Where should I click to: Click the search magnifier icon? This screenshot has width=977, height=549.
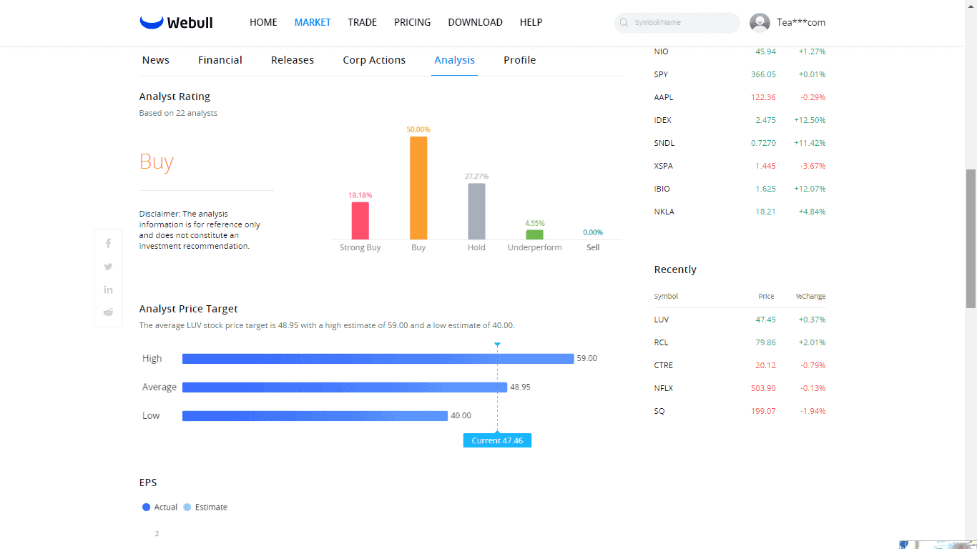[624, 23]
